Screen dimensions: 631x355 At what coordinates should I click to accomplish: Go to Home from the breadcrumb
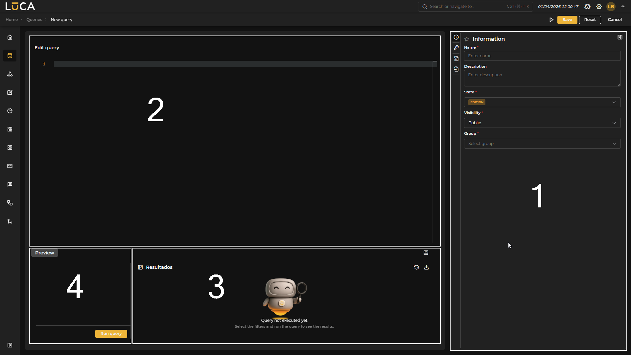coord(11,20)
